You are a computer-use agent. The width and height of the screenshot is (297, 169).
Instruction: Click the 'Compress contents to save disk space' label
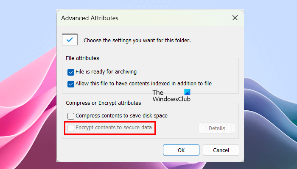(x=121, y=116)
